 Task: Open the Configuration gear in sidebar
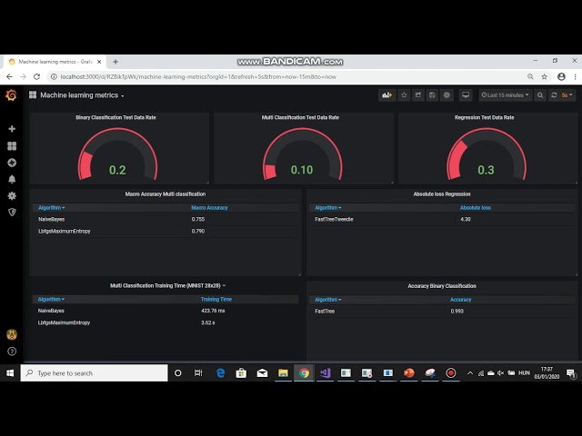click(x=12, y=196)
